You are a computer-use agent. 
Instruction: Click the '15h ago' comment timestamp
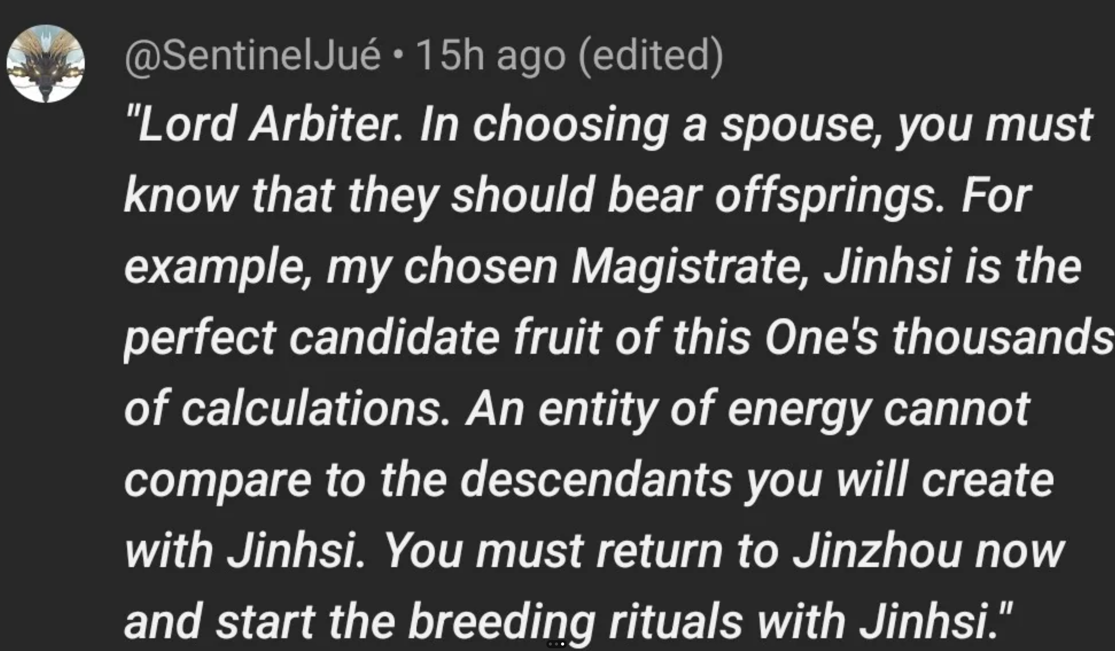[x=490, y=56]
